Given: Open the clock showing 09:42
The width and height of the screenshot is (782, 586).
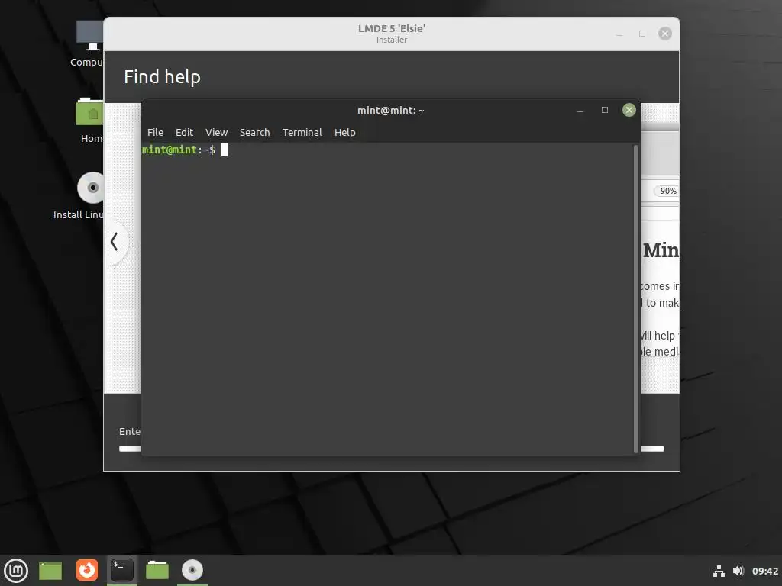Looking at the screenshot, I should coord(765,571).
